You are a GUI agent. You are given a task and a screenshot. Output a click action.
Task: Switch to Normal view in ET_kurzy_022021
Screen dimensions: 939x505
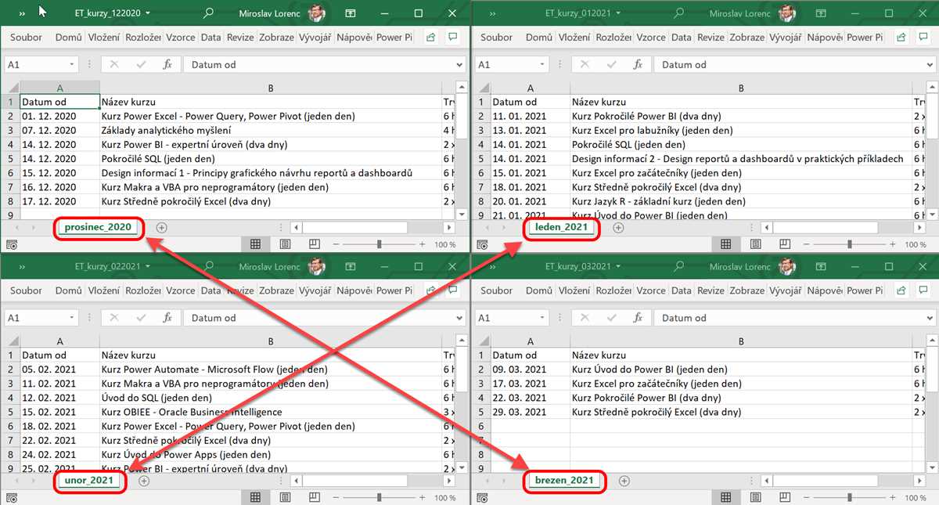255,497
